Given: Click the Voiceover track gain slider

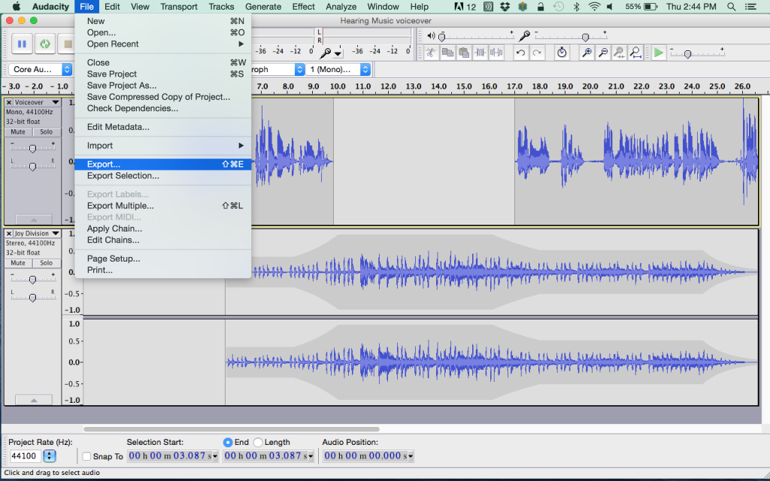Looking at the screenshot, I should click(32, 148).
